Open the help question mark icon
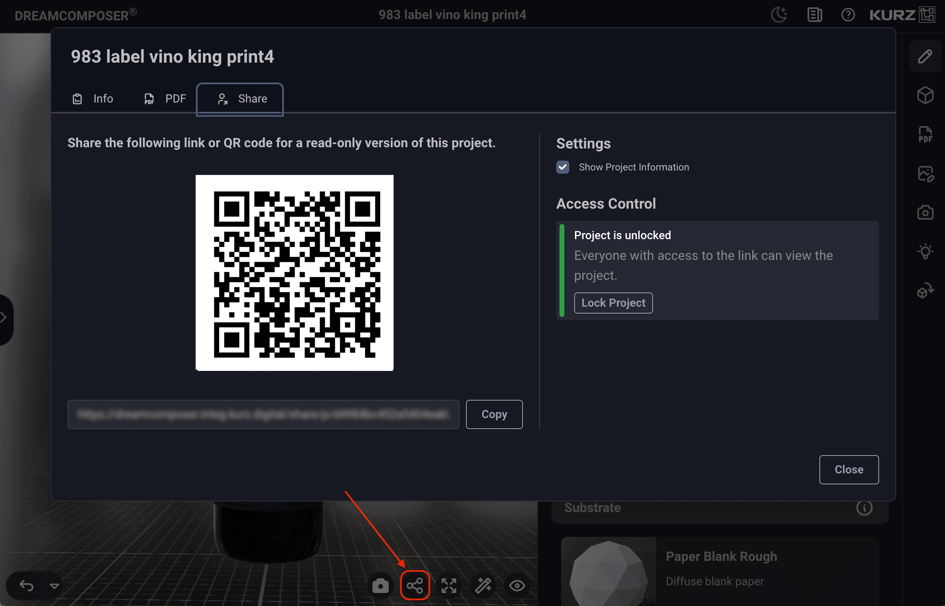 point(848,15)
